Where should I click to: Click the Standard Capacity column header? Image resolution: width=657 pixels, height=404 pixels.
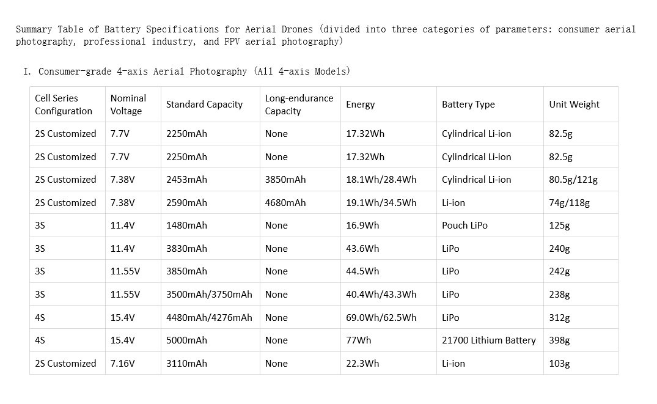click(x=210, y=105)
